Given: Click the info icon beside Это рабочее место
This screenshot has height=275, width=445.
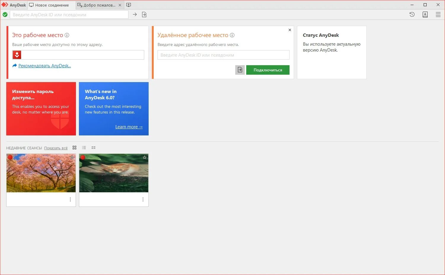Looking at the screenshot, I should pos(67,35).
